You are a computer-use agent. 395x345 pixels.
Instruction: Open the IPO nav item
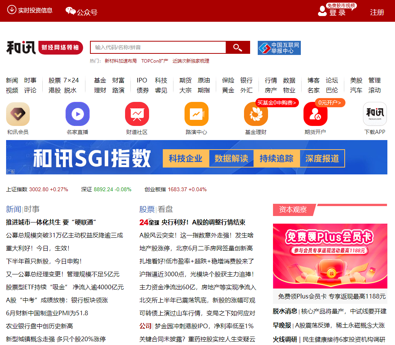click(x=142, y=81)
